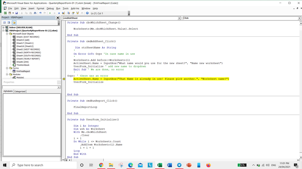Viewport: 302px width, 169px height.
Task: Open the Object Browser toolbar icon
Action: point(78,13)
